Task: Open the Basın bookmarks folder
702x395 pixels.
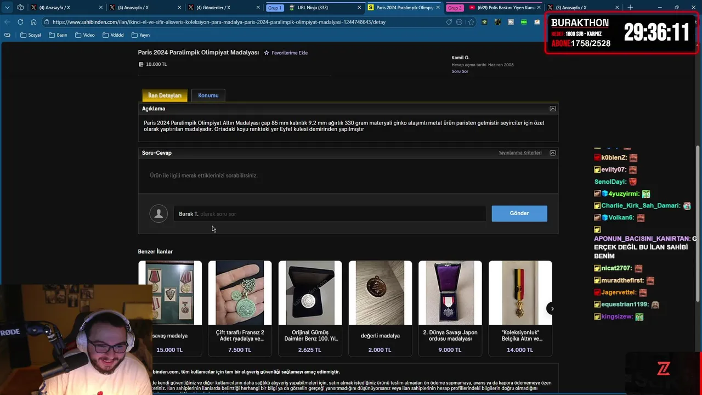Action: (x=58, y=35)
